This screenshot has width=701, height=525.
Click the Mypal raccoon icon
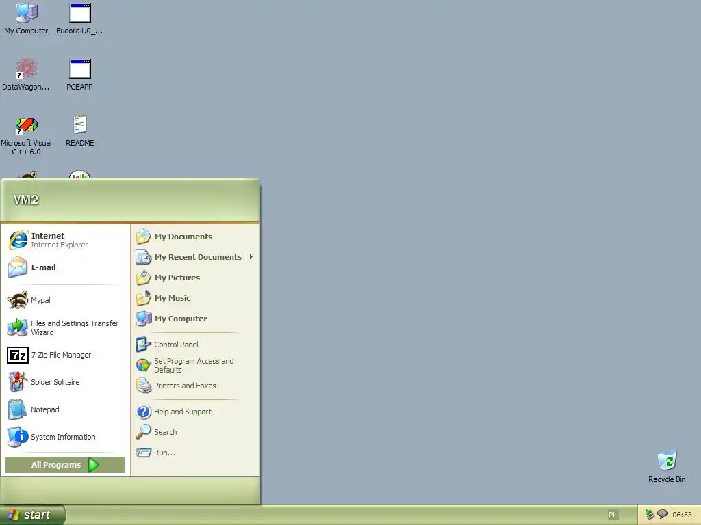[18, 300]
